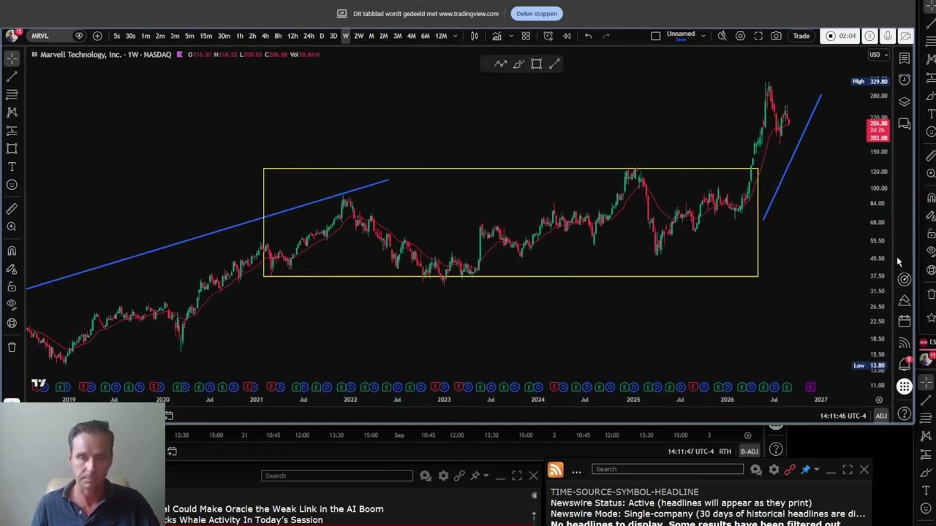Click the RTH session label
Image resolution: width=936 pixels, height=526 pixels.
[x=725, y=451]
